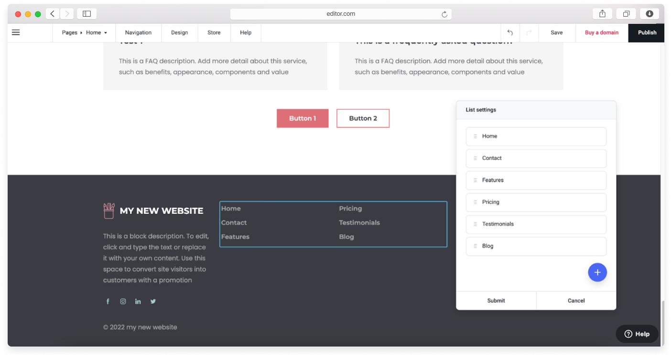Open Safari downloads icon

tap(650, 14)
